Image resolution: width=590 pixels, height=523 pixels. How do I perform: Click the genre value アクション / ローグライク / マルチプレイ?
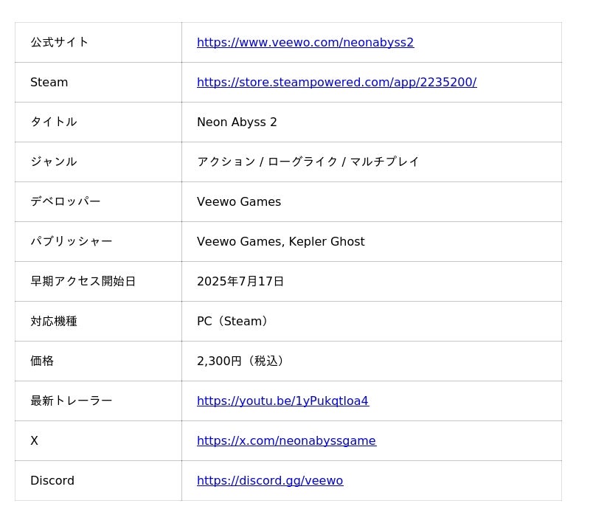coord(308,162)
